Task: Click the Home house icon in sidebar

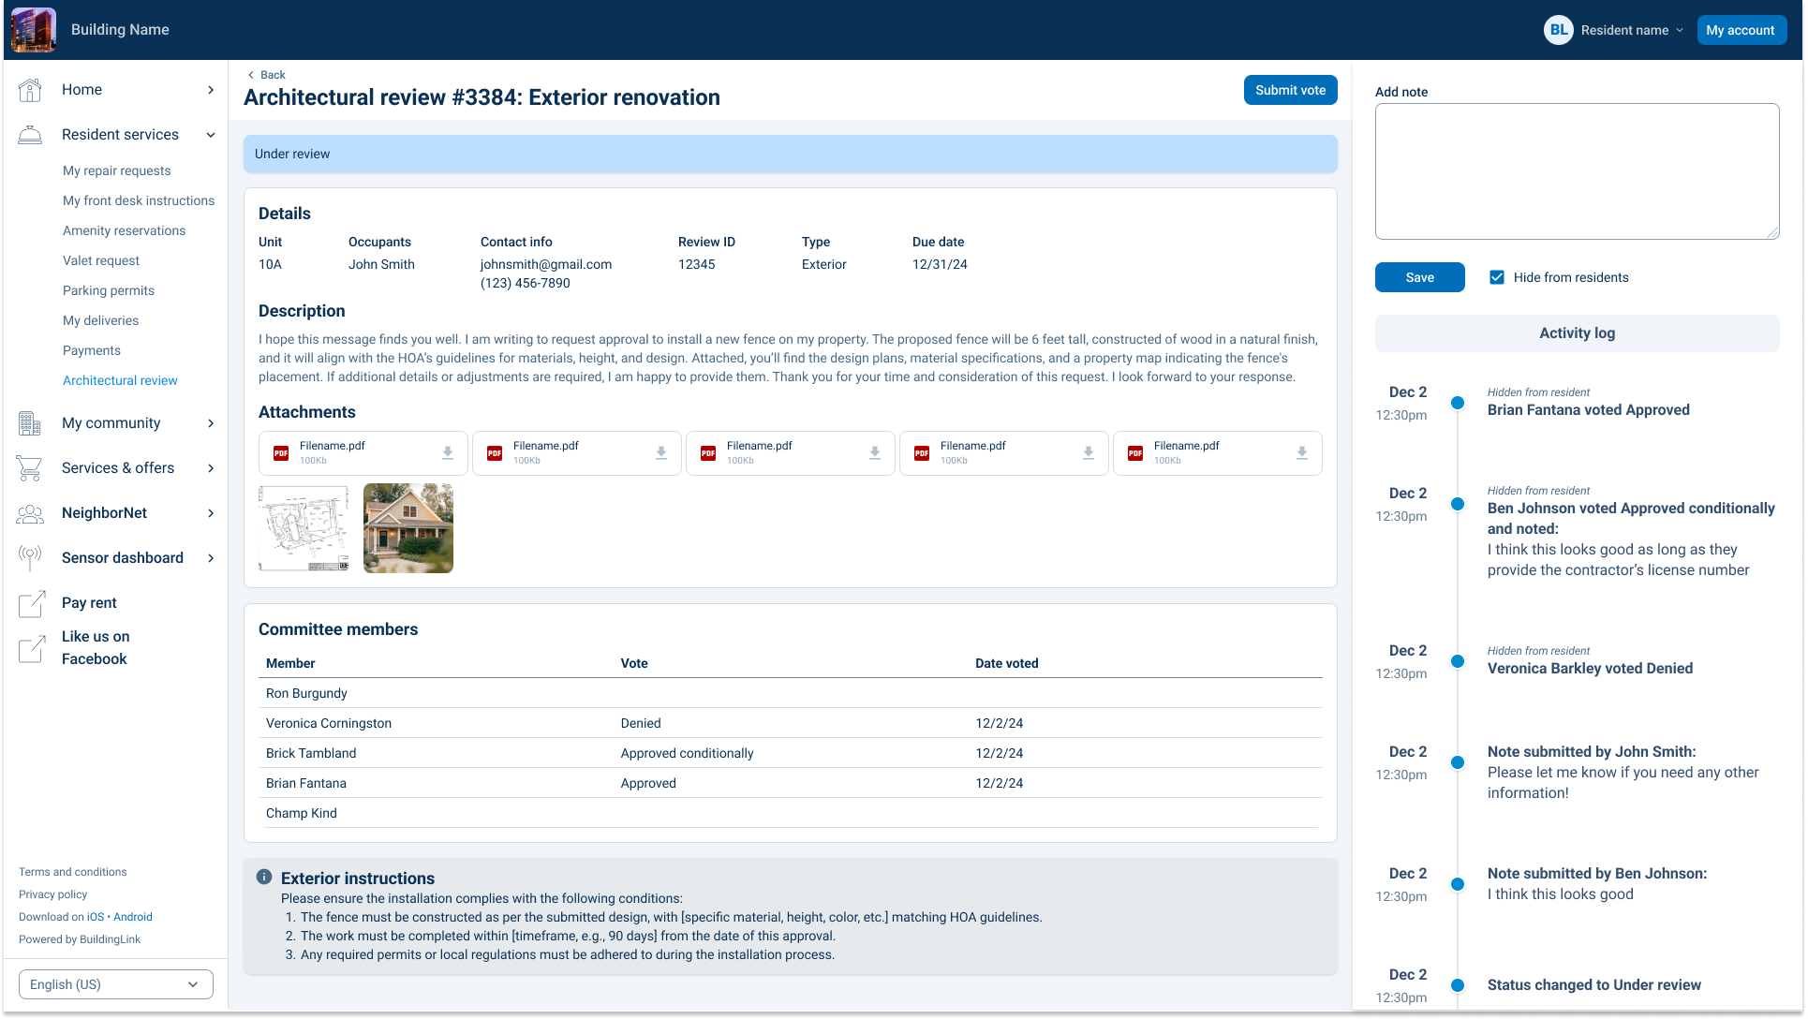Action: point(30,90)
